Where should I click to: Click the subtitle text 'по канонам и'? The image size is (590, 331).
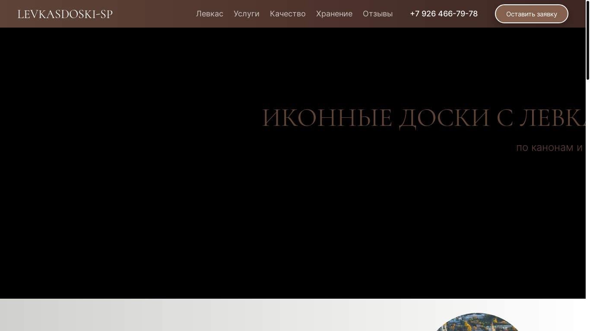549,147
